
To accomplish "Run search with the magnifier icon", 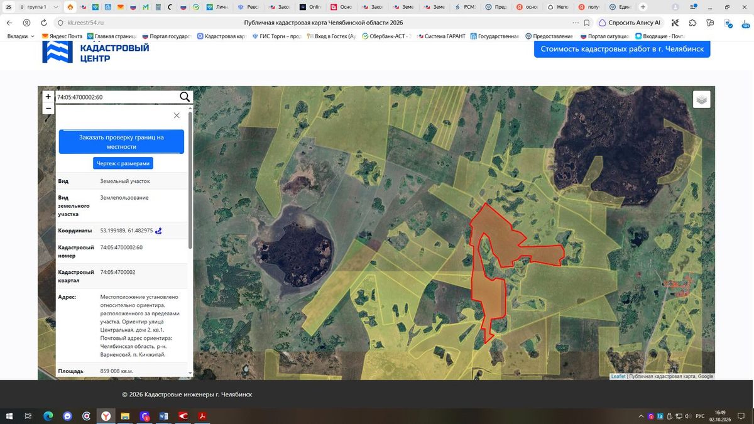I will (185, 97).
